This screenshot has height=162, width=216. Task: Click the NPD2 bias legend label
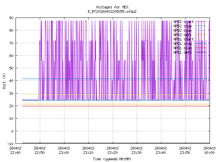tap(183, 30)
